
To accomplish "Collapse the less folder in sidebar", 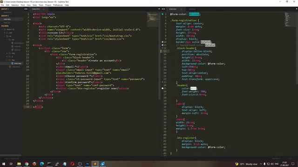I will tap(7, 60).
